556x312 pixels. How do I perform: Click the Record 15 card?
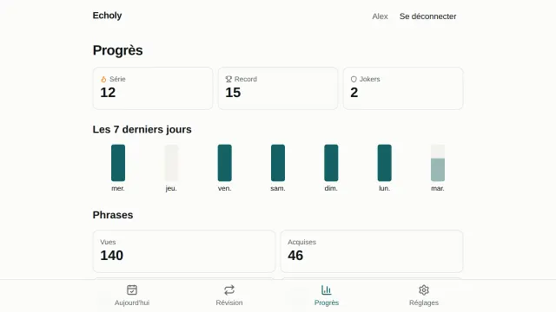(x=278, y=88)
